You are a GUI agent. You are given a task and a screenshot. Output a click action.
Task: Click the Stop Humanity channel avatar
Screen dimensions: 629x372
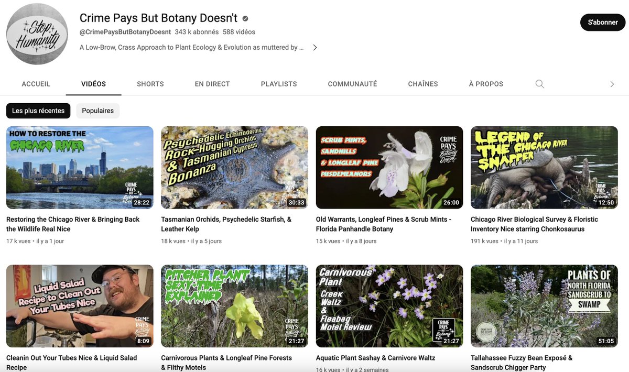(x=37, y=34)
